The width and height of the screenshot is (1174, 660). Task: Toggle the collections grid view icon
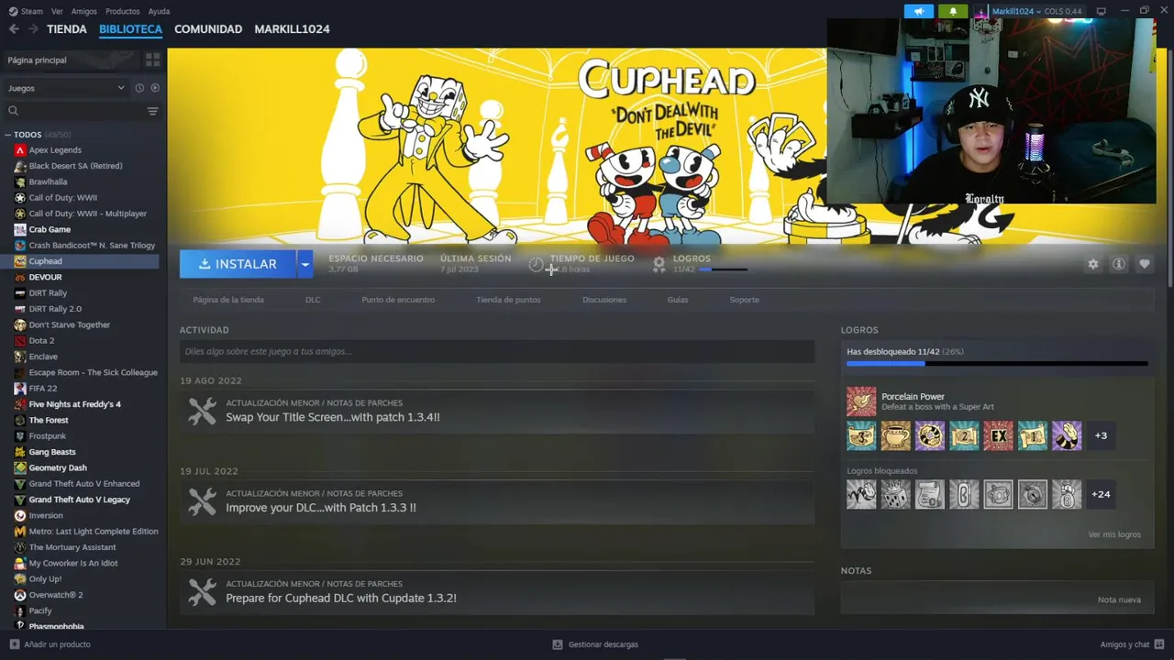click(x=152, y=60)
